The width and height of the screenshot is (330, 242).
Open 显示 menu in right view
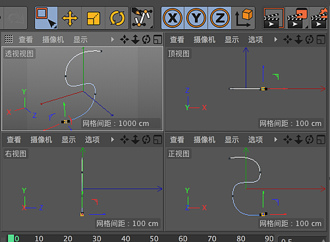(x=69, y=140)
